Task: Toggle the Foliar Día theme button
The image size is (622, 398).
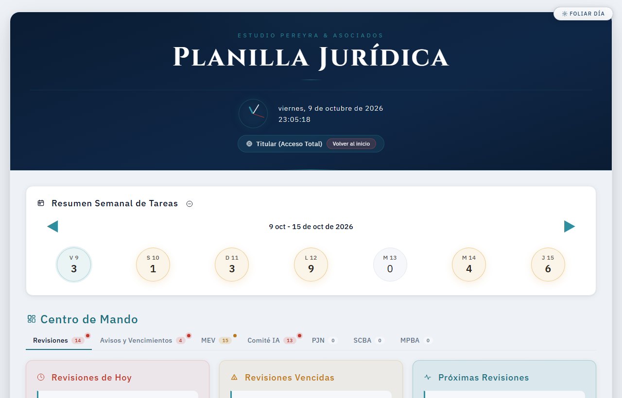Action: 583,14
